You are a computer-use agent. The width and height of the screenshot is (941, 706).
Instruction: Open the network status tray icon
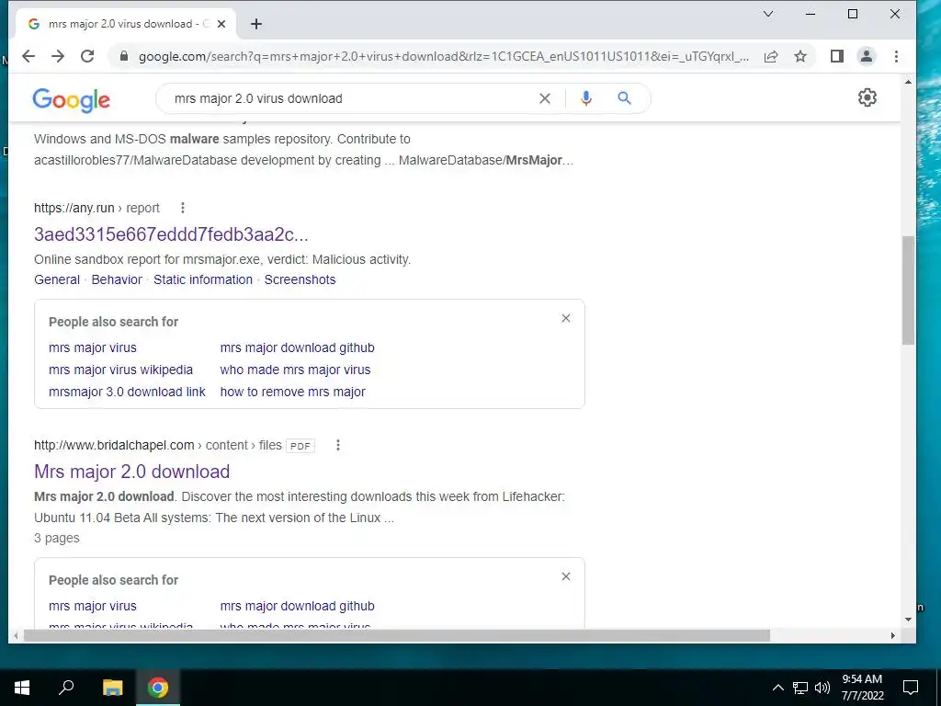tap(800, 688)
